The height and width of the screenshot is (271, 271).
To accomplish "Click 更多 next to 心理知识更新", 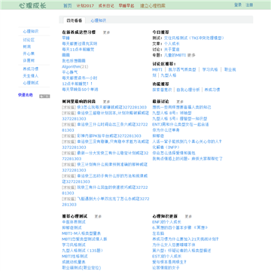I will click(188, 216).
